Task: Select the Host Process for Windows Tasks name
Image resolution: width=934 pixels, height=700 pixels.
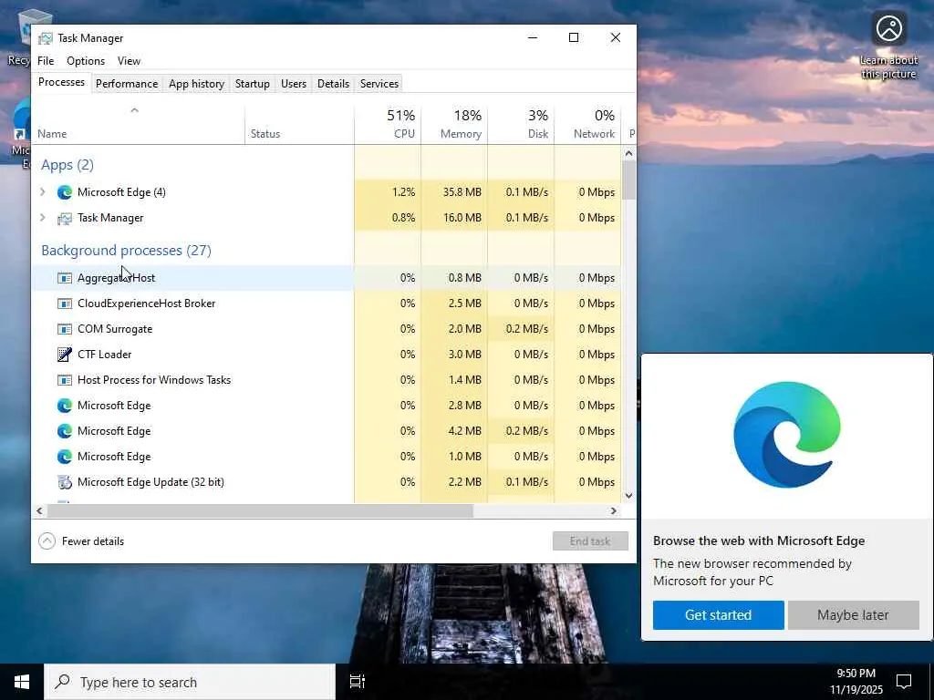Action: tap(154, 380)
